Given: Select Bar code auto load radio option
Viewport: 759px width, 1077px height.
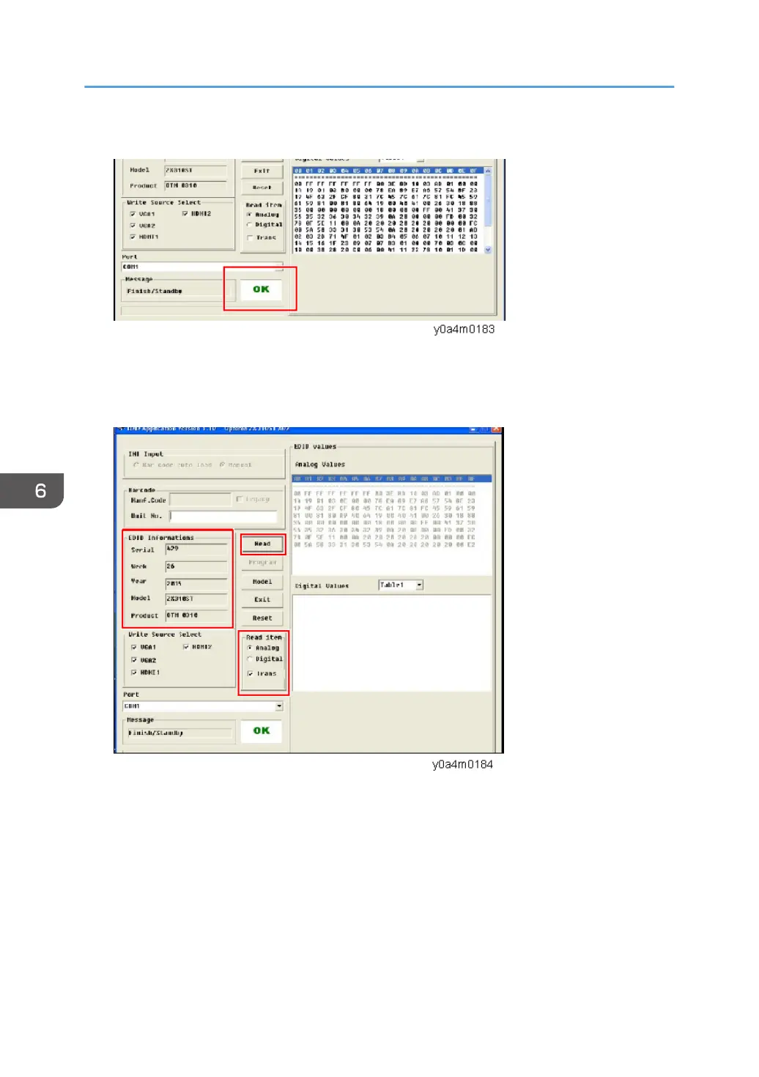Looking at the screenshot, I should pyautogui.click(x=136, y=465).
